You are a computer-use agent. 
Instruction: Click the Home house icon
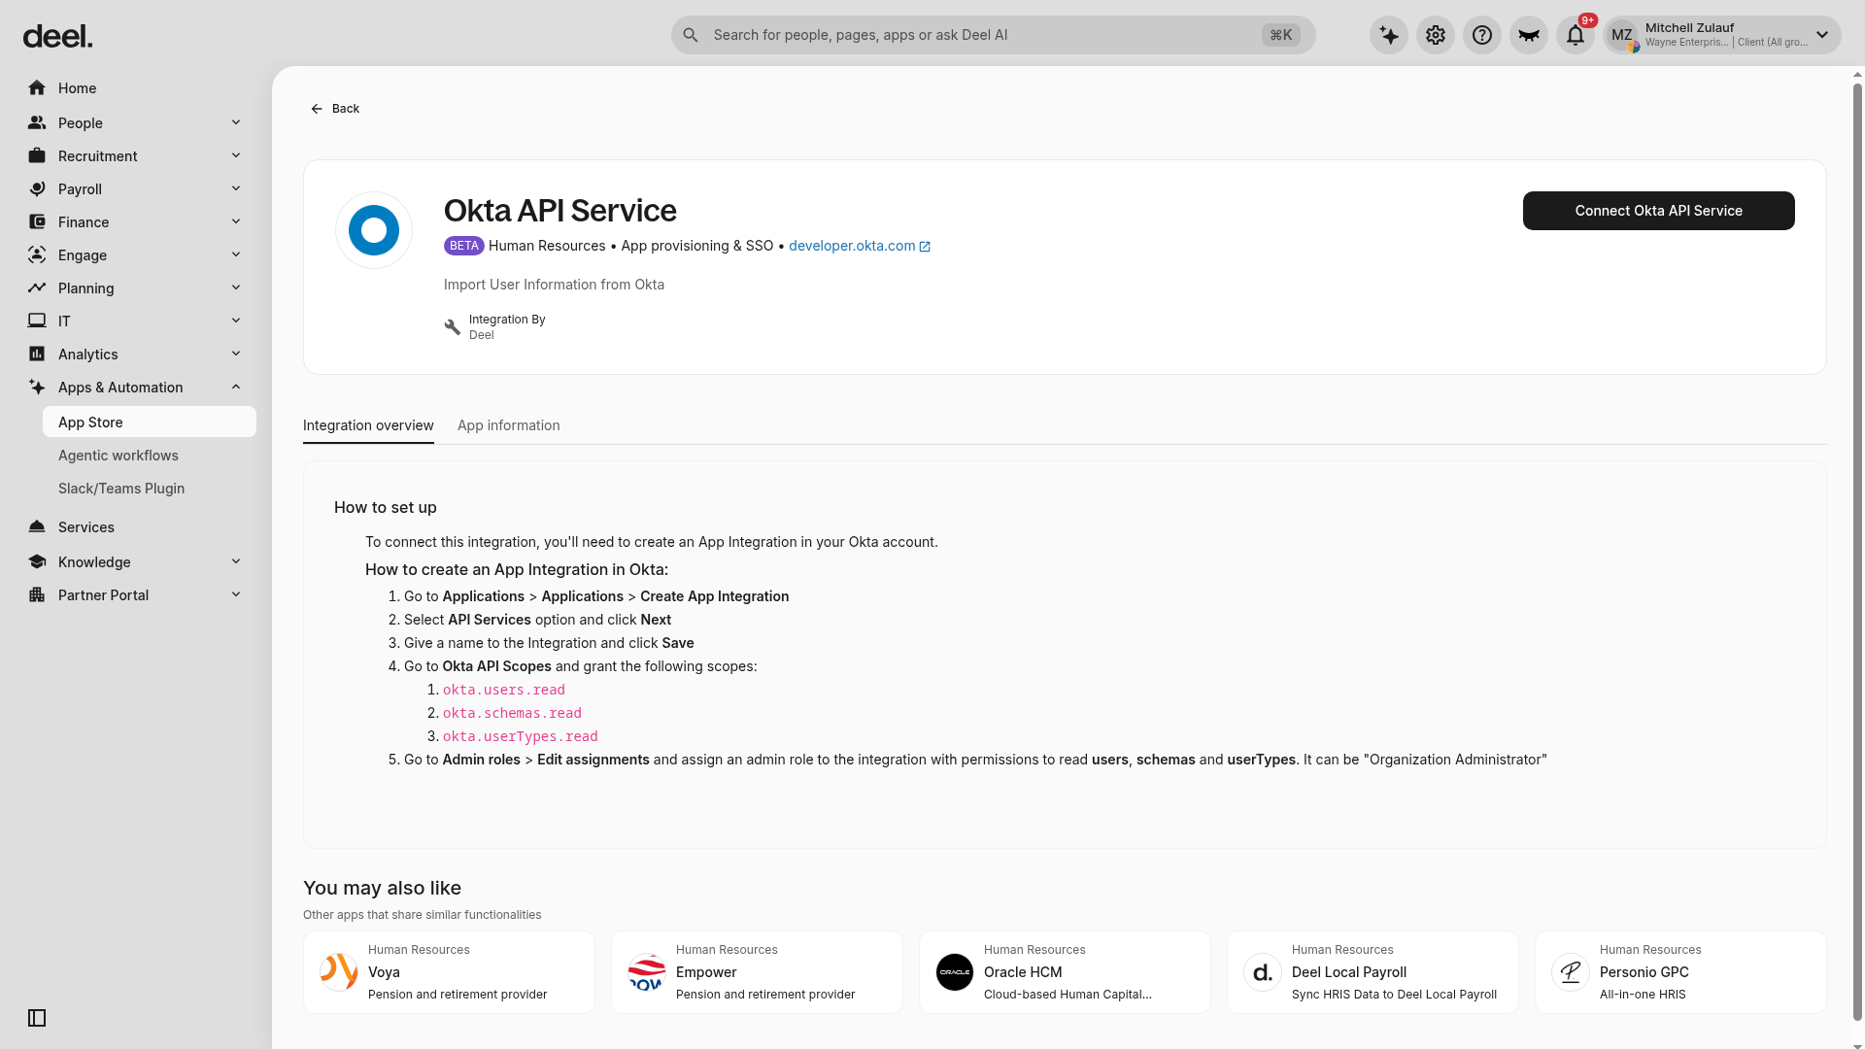click(37, 88)
